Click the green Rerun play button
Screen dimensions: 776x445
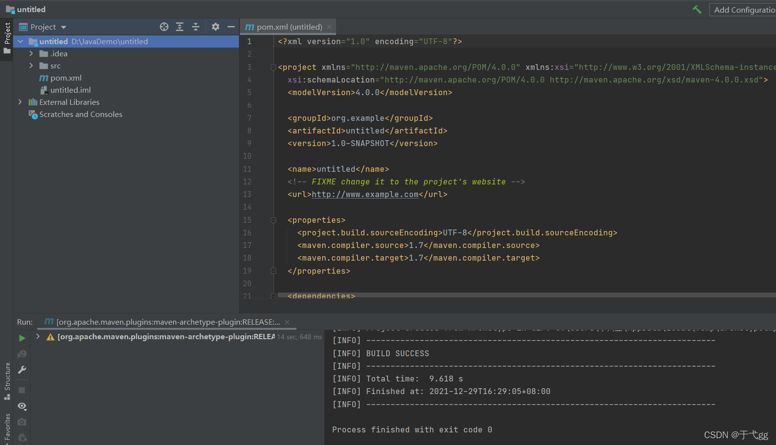click(x=22, y=338)
